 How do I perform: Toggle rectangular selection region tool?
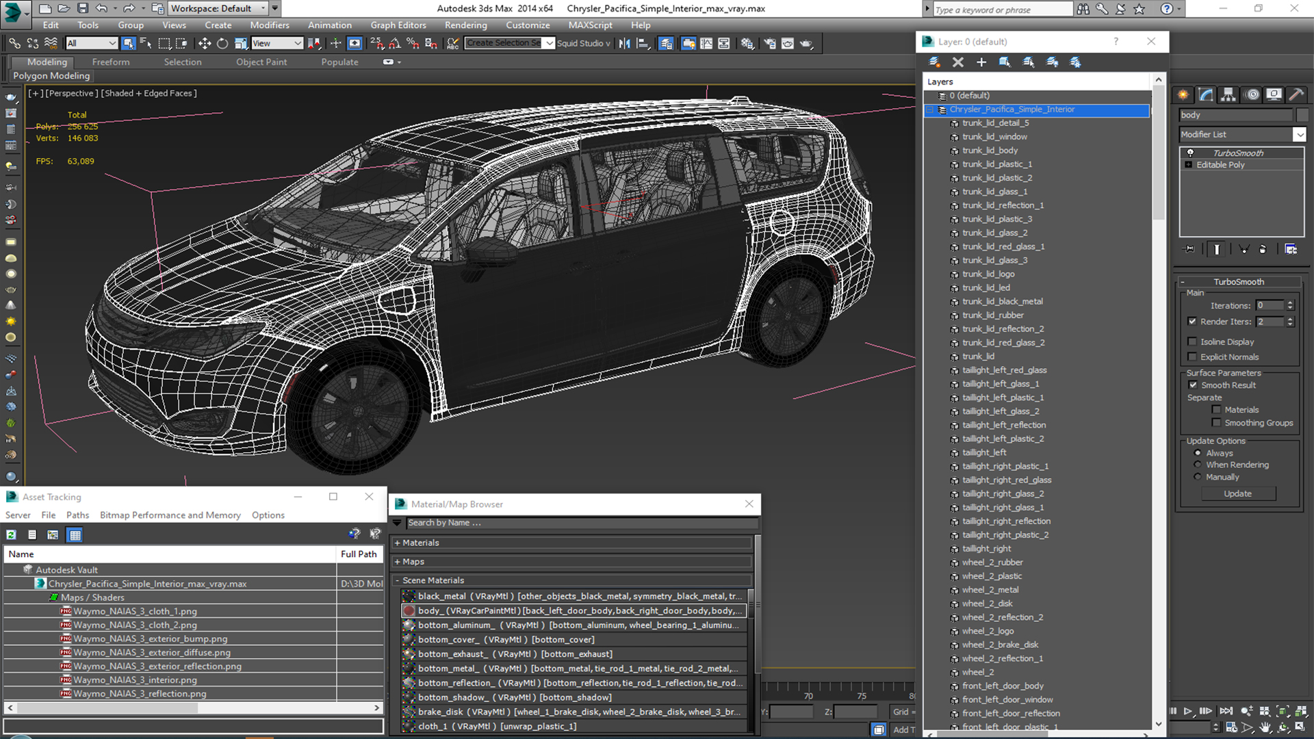point(164,43)
